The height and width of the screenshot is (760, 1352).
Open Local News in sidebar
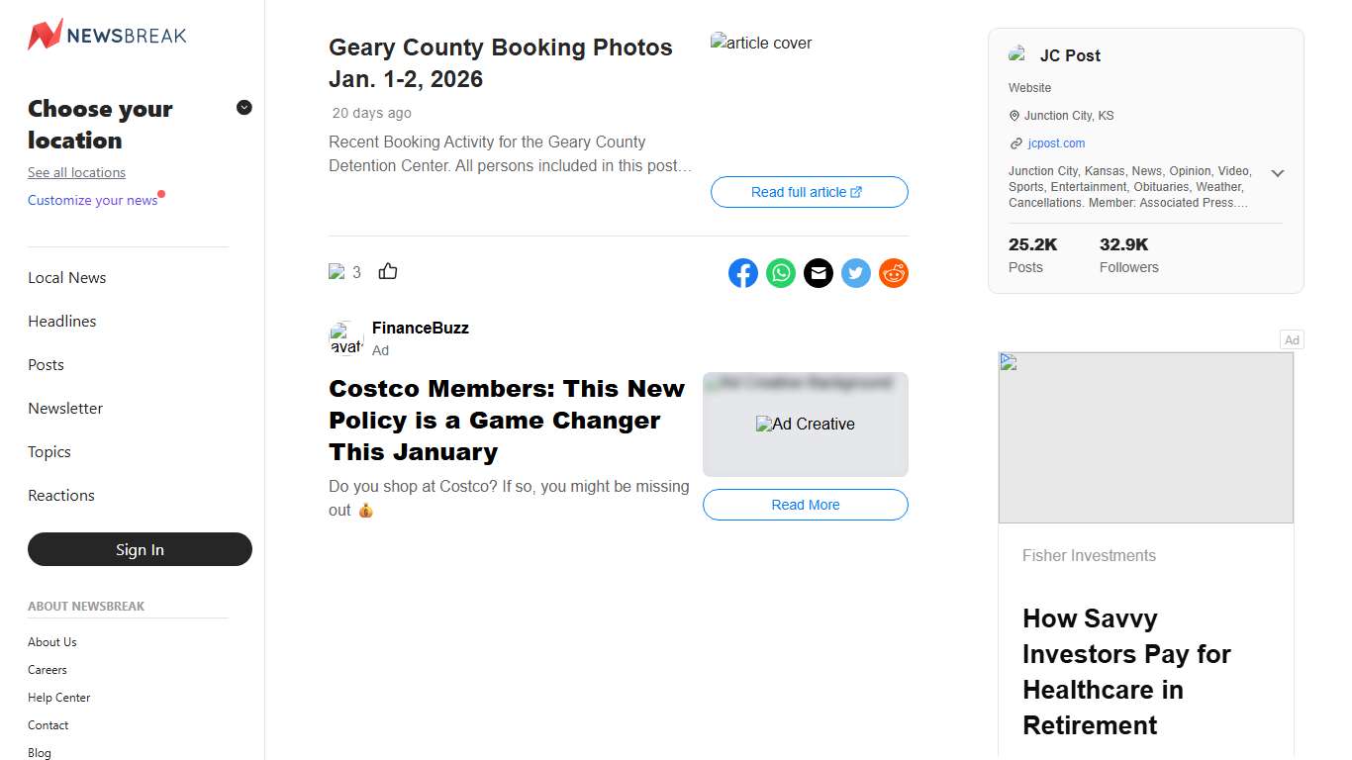pos(67,278)
